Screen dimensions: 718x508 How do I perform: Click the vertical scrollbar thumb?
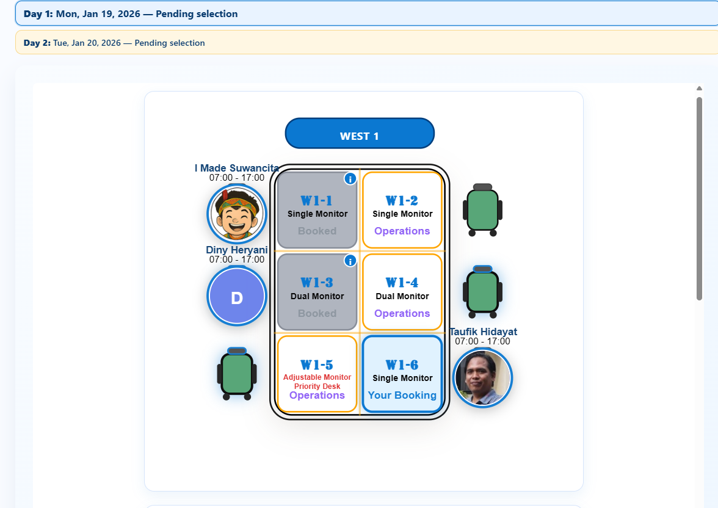click(x=699, y=198)
